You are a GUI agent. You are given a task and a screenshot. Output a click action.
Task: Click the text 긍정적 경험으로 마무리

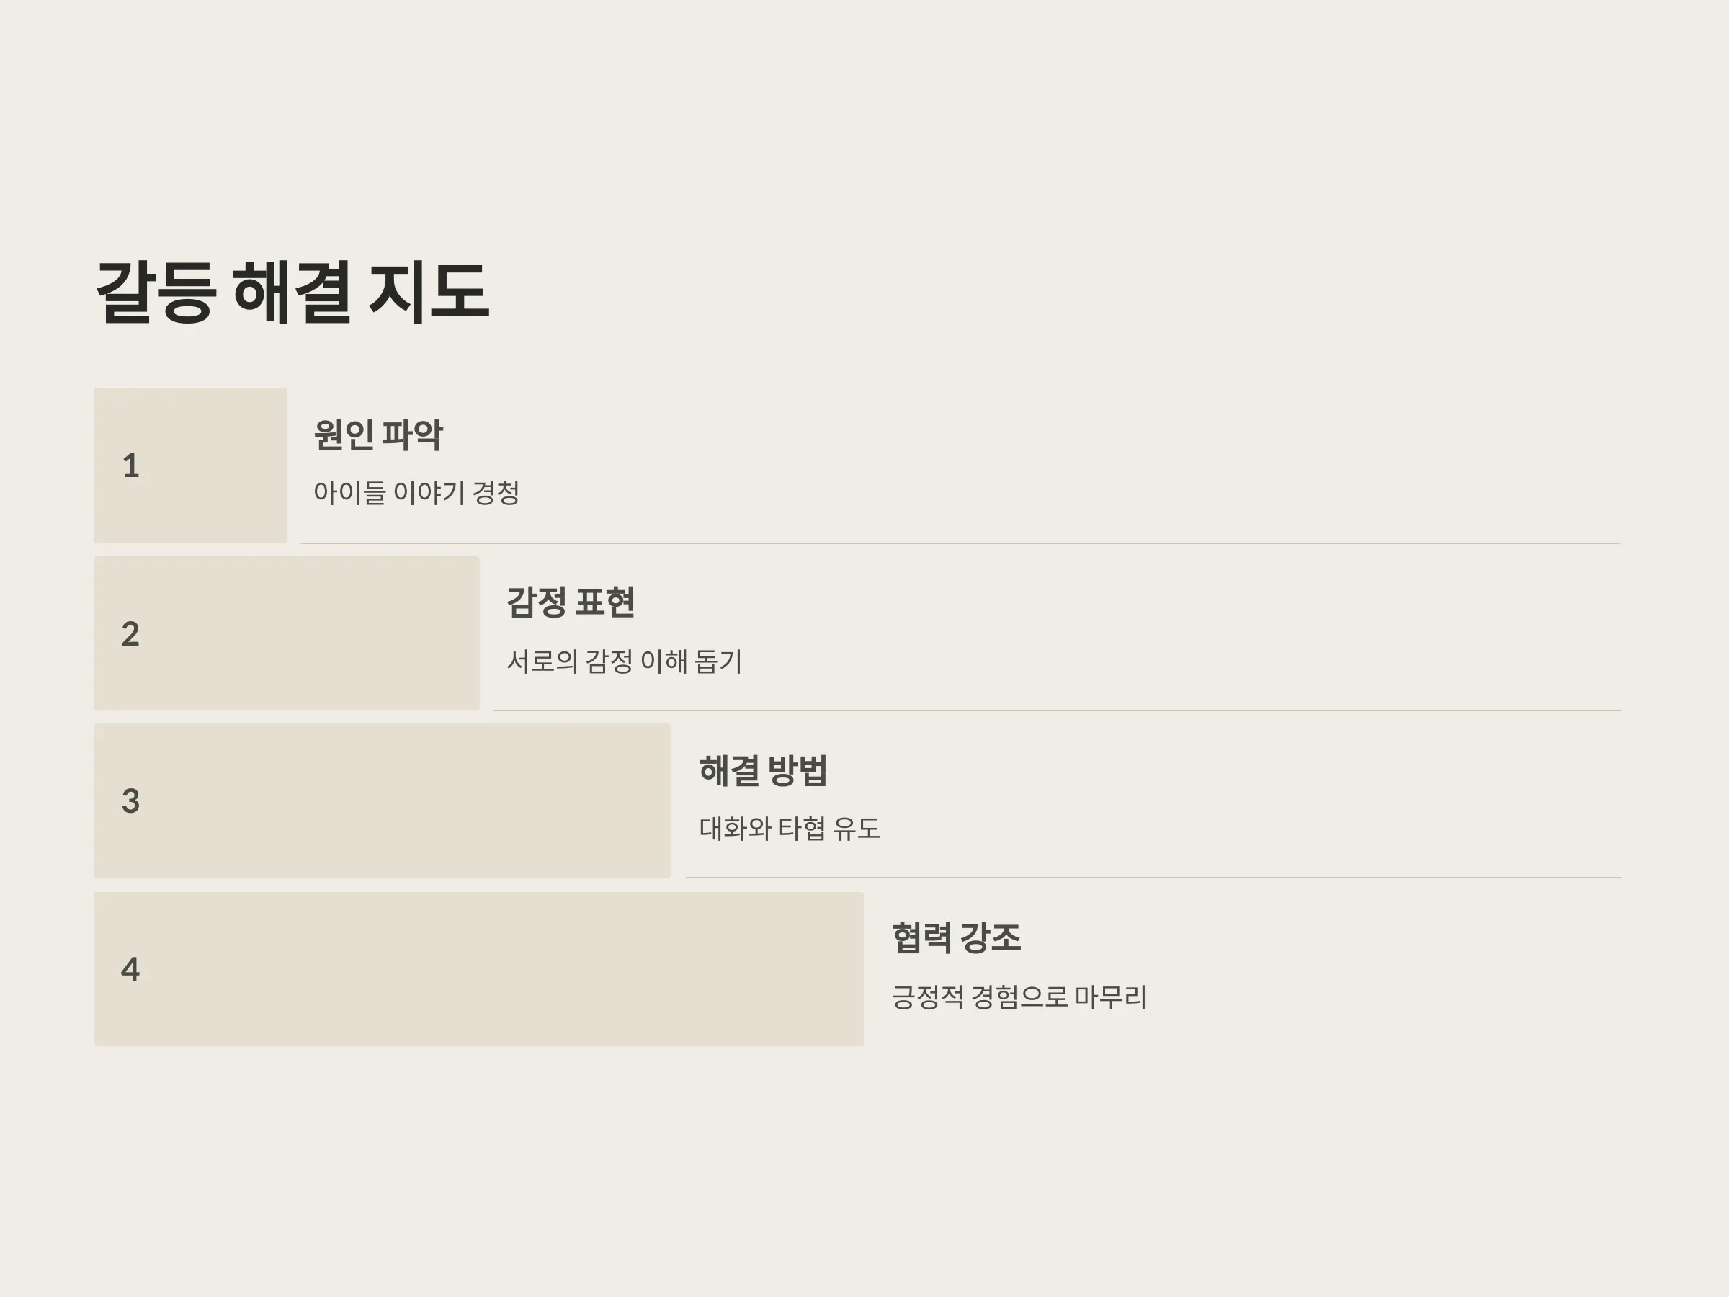1019,997
